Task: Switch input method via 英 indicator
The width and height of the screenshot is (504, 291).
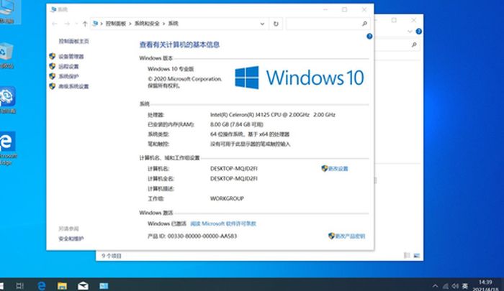Action: pos(465,286)
